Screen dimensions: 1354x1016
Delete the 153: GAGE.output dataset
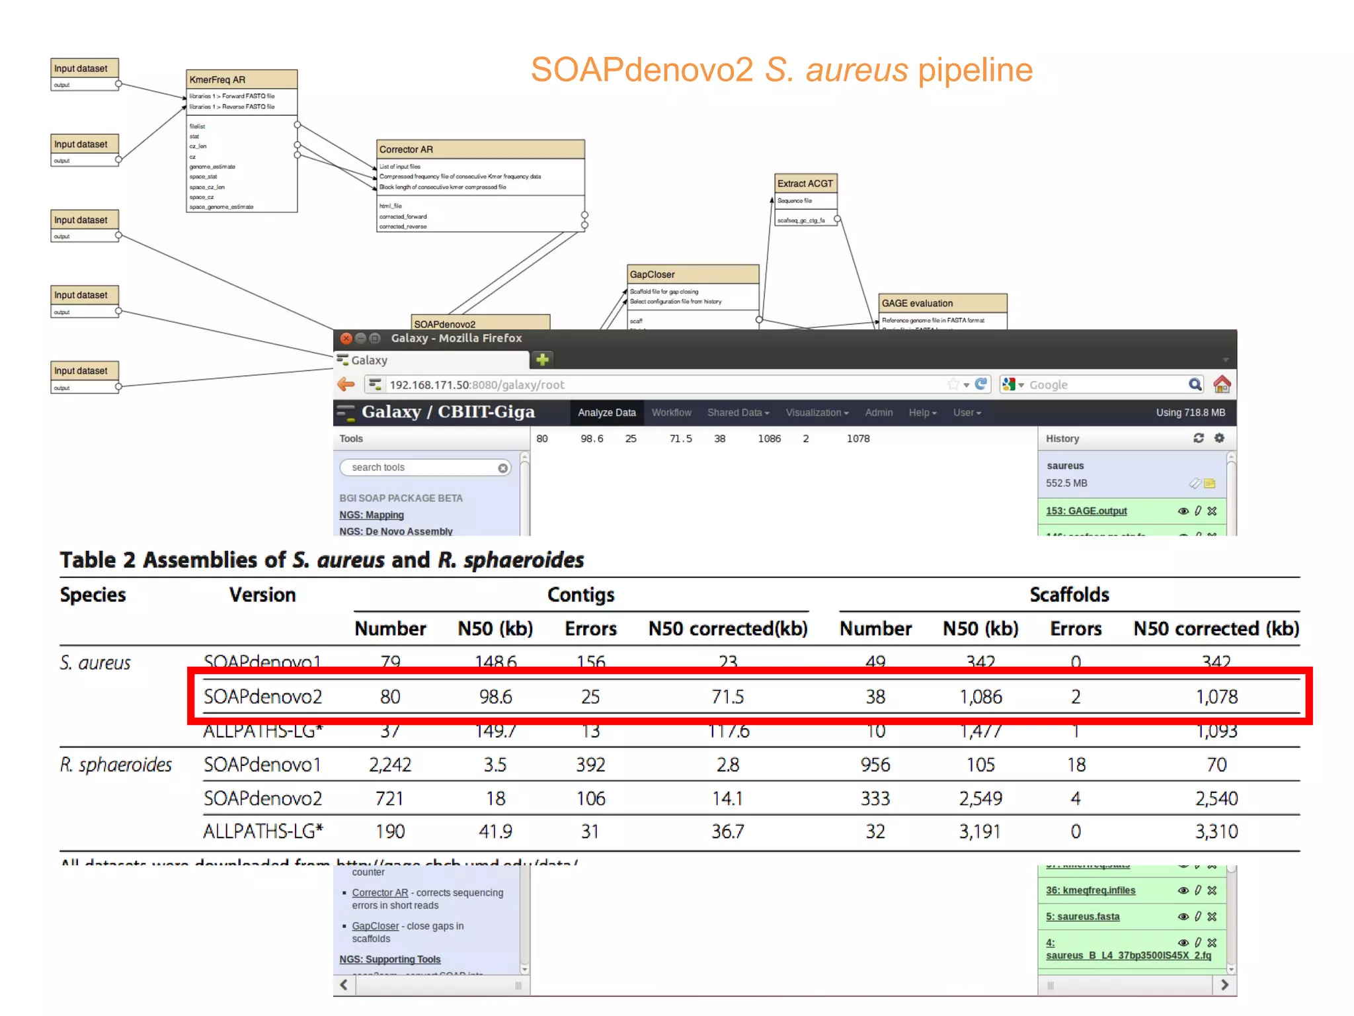1212,511
